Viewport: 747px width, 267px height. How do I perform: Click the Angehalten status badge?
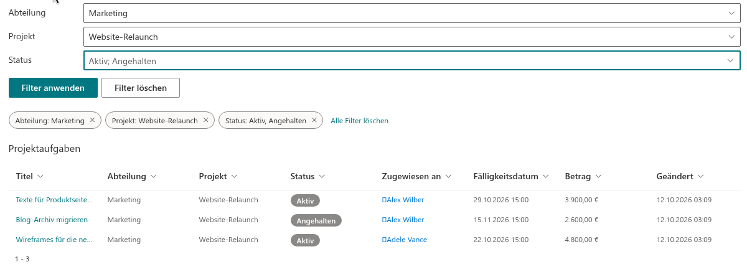click(x=316, y=220)
